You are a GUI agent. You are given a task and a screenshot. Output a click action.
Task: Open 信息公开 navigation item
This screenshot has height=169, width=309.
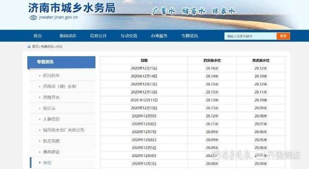[98, 36]
